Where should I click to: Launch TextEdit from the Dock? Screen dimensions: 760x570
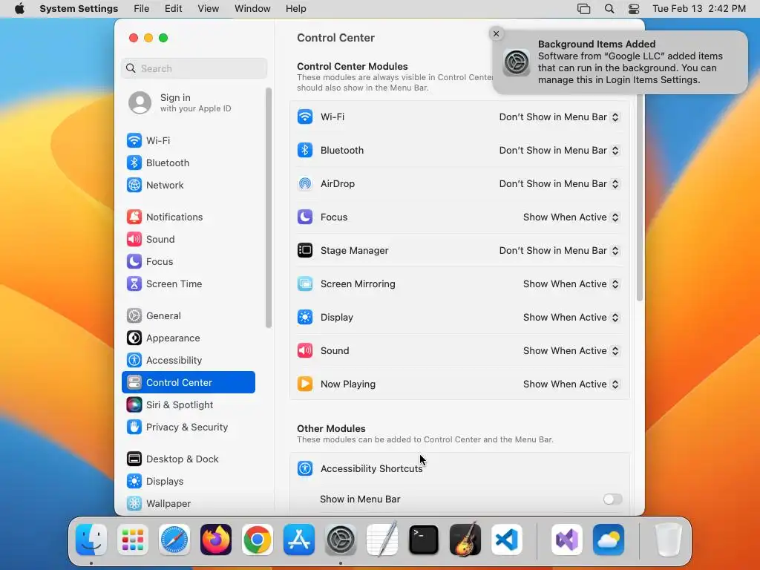tap(382, 540)
